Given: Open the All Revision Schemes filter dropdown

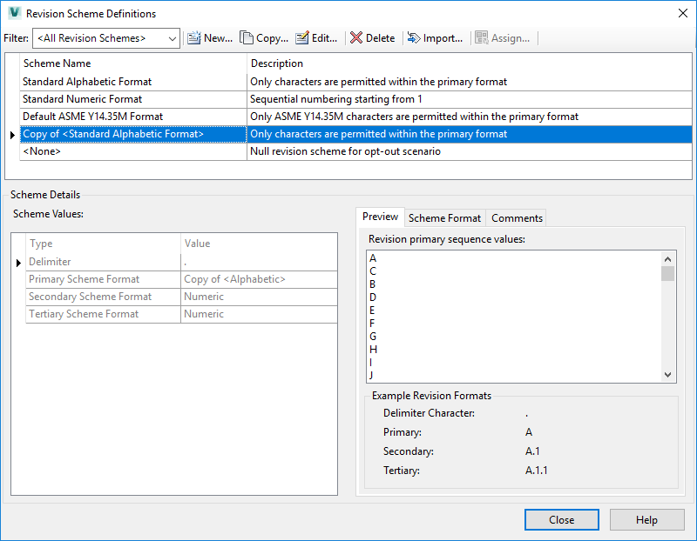Looking at the screenshot, I should 106,38.
